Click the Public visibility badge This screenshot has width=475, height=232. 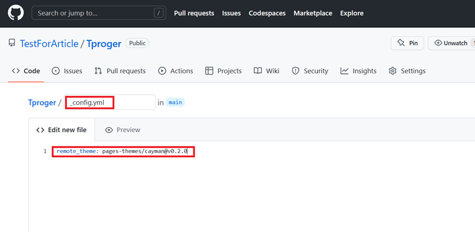click(137, 43)
